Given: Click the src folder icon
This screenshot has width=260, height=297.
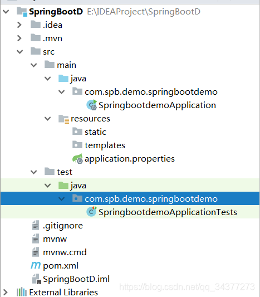Looking at the screenshot, I should (36, 51).
